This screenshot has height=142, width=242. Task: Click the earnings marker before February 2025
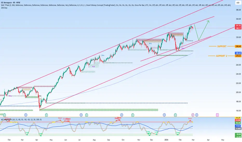tap(4, 115)
